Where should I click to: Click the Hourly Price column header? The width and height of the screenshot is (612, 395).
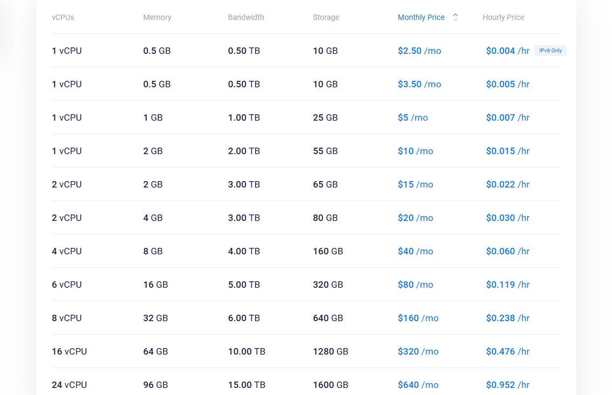[503, 17]
